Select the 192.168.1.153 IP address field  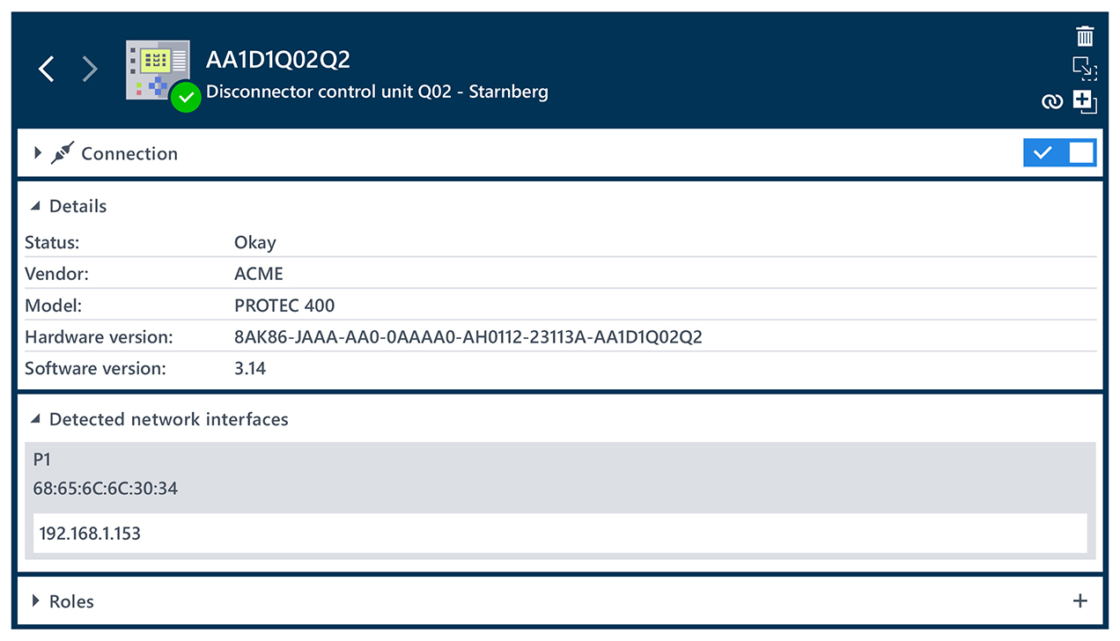(x=560, y=534)
